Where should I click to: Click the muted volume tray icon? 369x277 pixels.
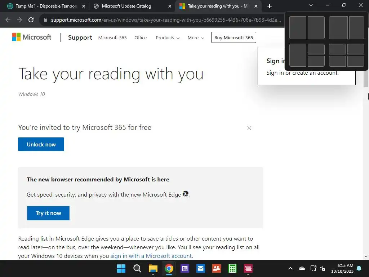coord(323,268)
